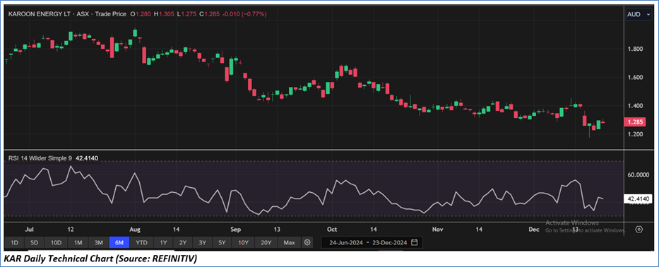Open the date range calendar picker
The image size is (659, 267).
pos(415,242)
